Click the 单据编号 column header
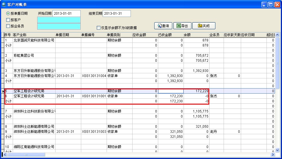 (x=93, y=35)
